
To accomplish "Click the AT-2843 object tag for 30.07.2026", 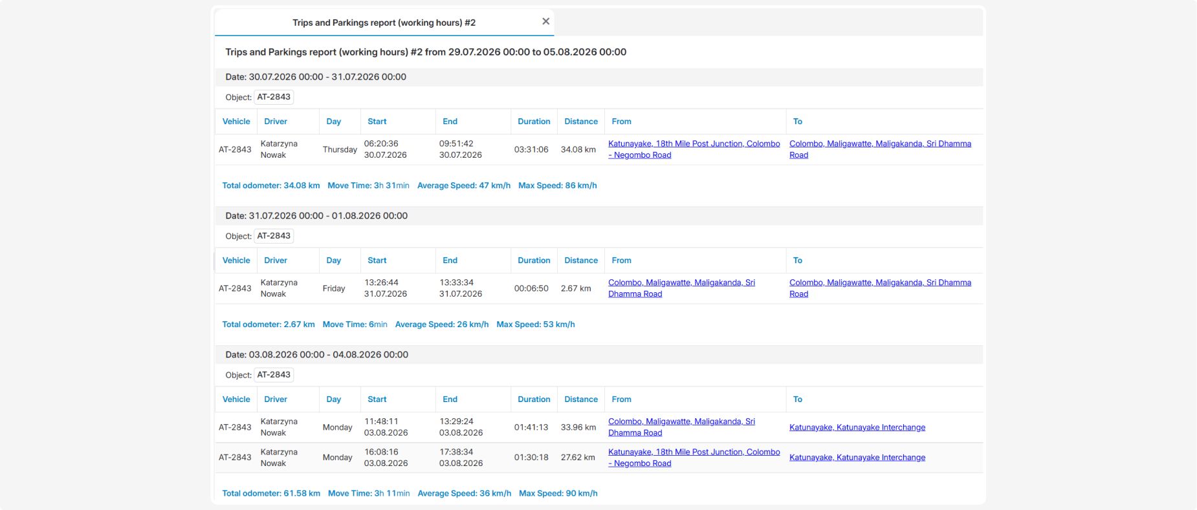I will pyautogui.click(x=274, y=97).
